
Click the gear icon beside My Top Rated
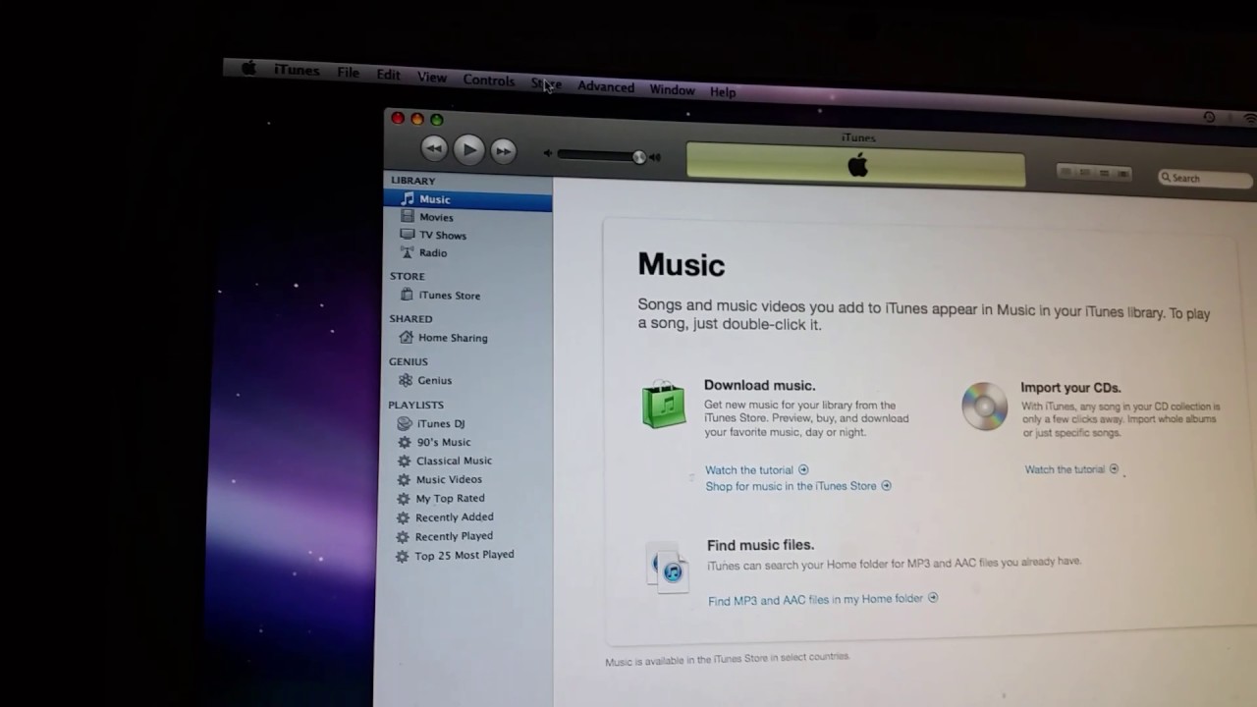(x=403, y=498)
